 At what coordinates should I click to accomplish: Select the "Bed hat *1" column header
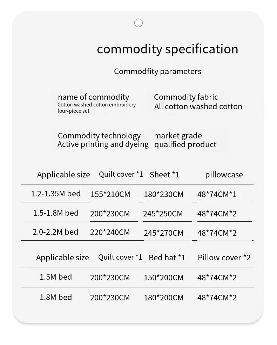click(x=167, y=258)
